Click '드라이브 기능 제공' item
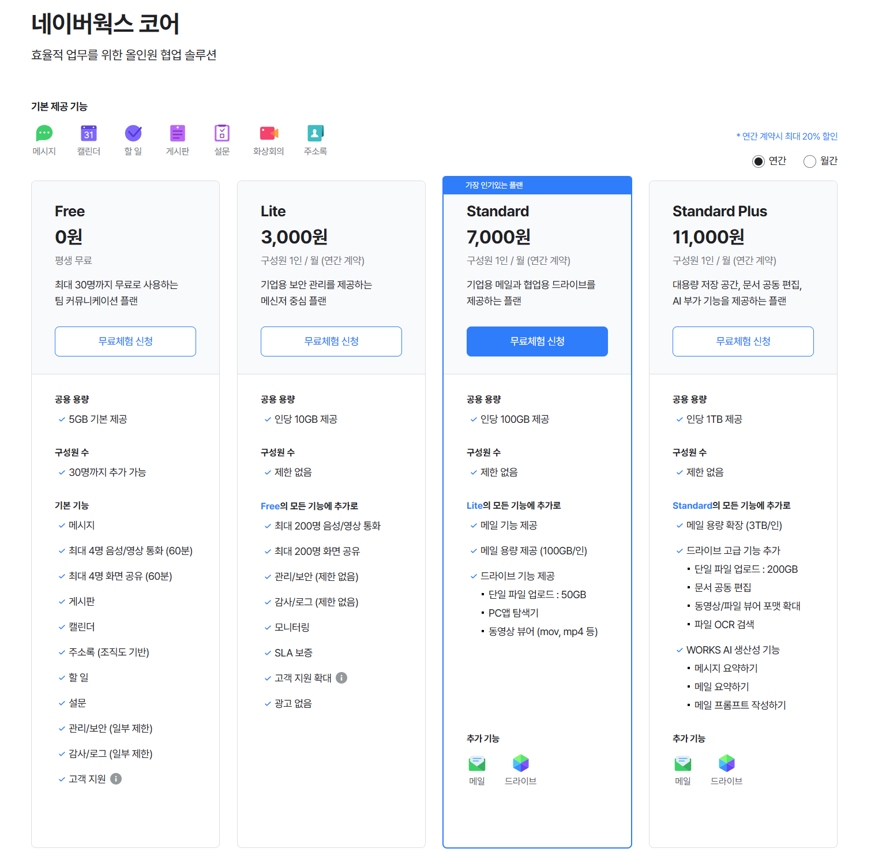Viewport: 871px width, 852px height. pos(517,576)
